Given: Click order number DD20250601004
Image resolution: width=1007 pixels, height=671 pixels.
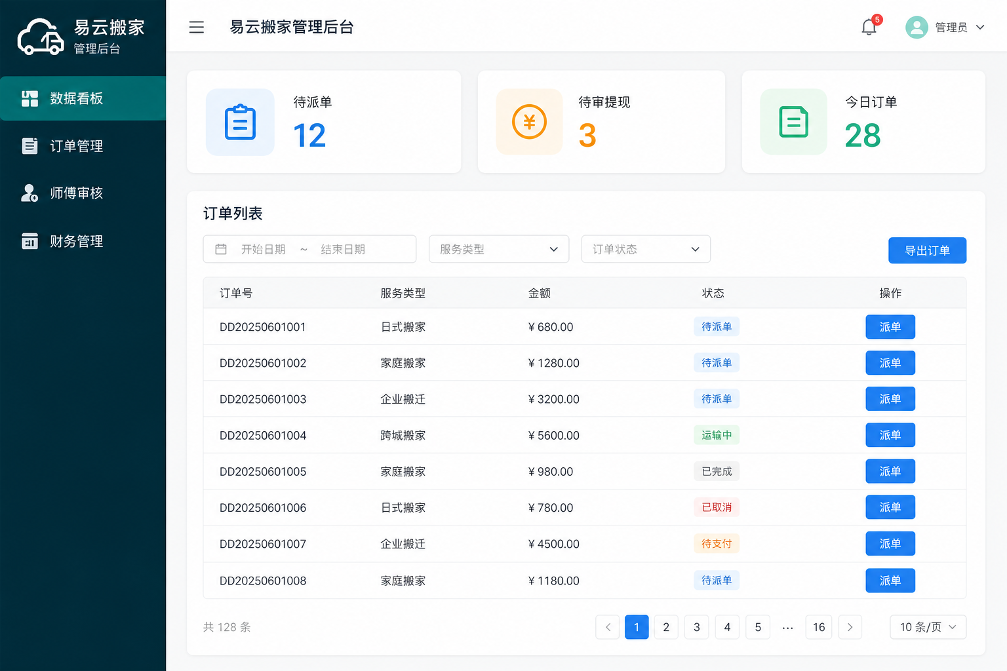Looking at the screenshot, I should 263,435.
